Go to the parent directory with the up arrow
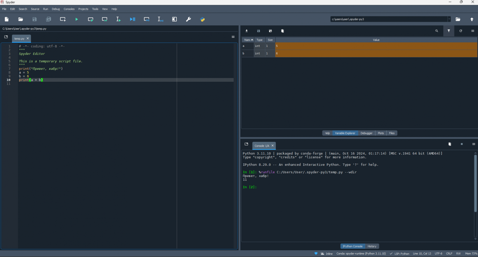This screenshot has width=478, height=257. [472, 19]
